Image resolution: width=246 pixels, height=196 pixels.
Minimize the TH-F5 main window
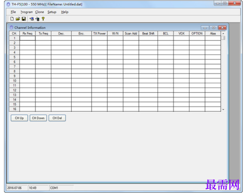click(218, 3)
